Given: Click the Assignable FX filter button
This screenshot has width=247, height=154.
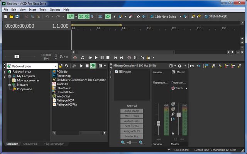Looking at the screenshot, I should click(x=132, y=131).
